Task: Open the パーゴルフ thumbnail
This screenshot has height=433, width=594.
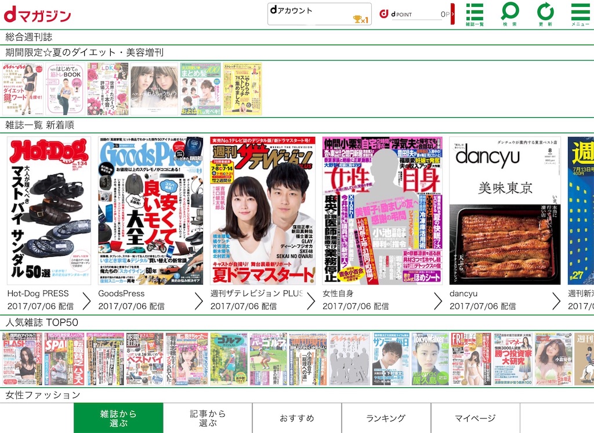Action: [268, 359]
